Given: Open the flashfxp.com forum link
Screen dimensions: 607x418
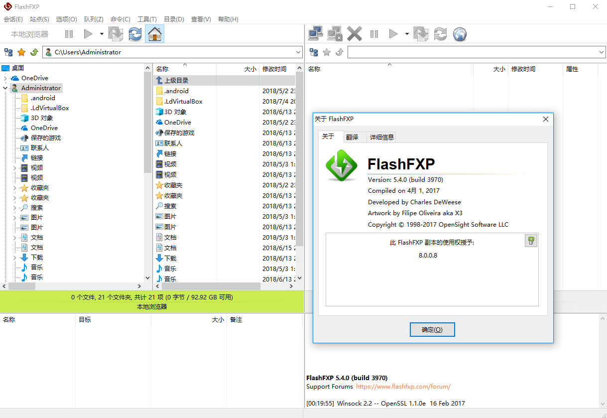Looking at the screenshot, I should click(x=403, y=387).
